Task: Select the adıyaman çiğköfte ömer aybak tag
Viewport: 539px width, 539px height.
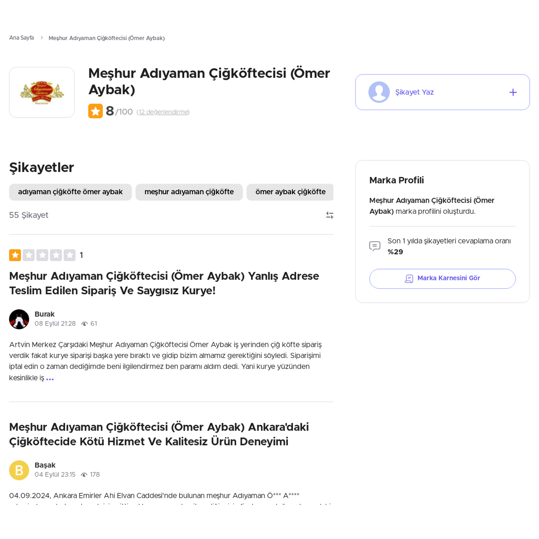Action: (71, 192)
